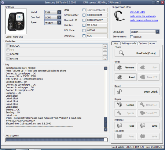Image resolution: width=165 pixels, height=150 pixels.
Task: Enable the MSL Code checkbox
Action: [84, 30]
